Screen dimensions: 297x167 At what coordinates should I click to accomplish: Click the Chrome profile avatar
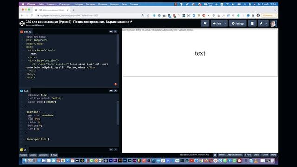258,15
